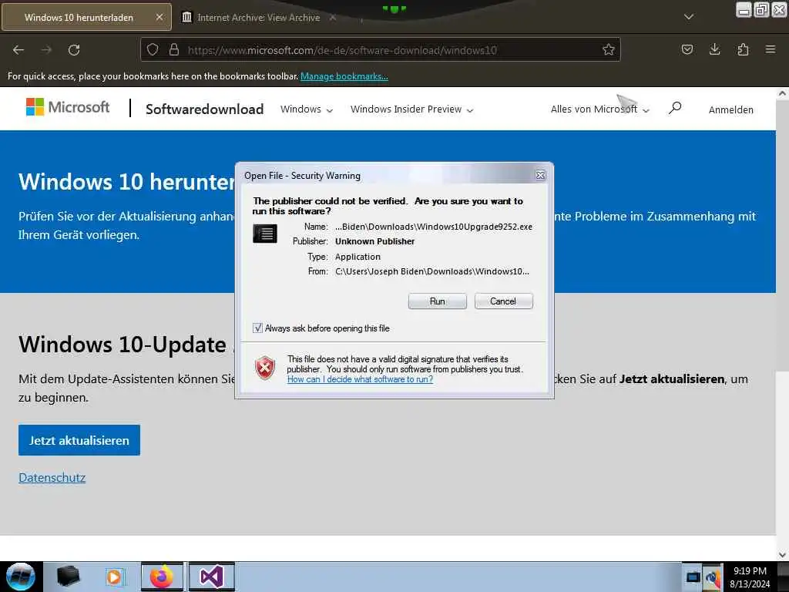
Task: Click Cancel in the security dialog
Action: click(x=503, y=301)
